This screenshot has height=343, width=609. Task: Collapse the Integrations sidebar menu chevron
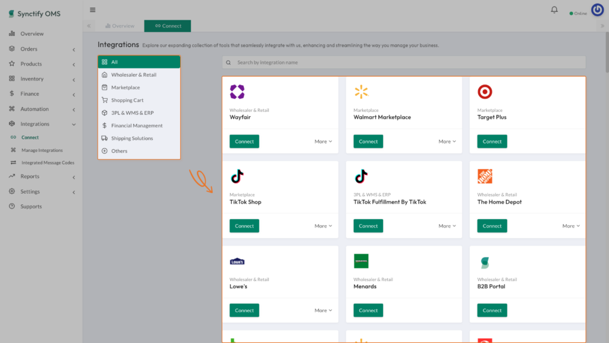(x=74, y=124)
